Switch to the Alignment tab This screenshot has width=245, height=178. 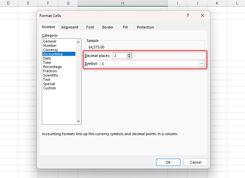pyautogui.click(x=70, y=27)
